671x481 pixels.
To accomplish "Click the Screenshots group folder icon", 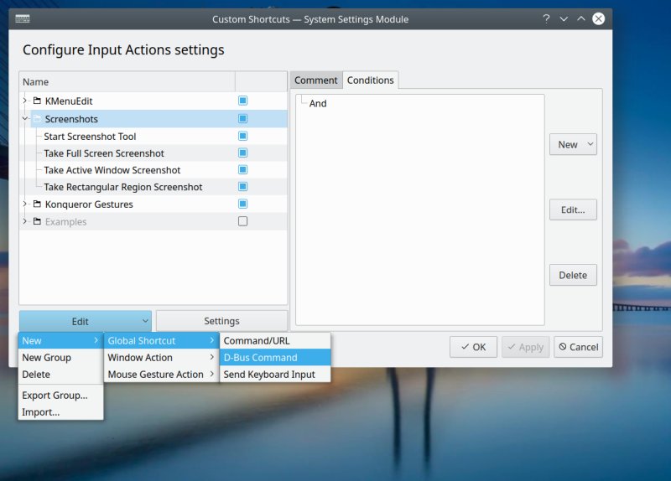I will pos(37,119).
